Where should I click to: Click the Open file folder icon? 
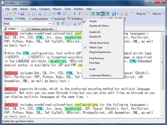(x=14, y=14)
